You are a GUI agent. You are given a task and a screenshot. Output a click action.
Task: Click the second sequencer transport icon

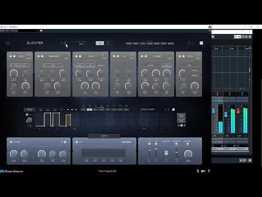tap(72, 109)
